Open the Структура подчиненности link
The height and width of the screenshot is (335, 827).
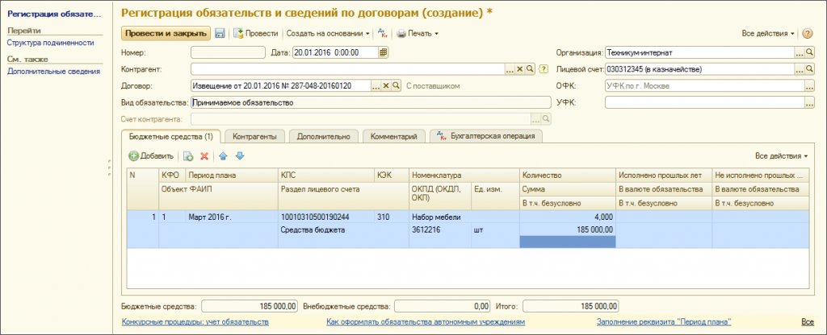(x=51, y=43)
